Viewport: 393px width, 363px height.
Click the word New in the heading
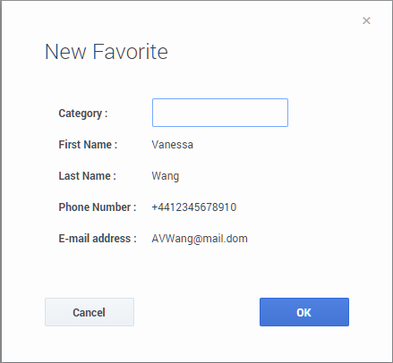point(65,52)
